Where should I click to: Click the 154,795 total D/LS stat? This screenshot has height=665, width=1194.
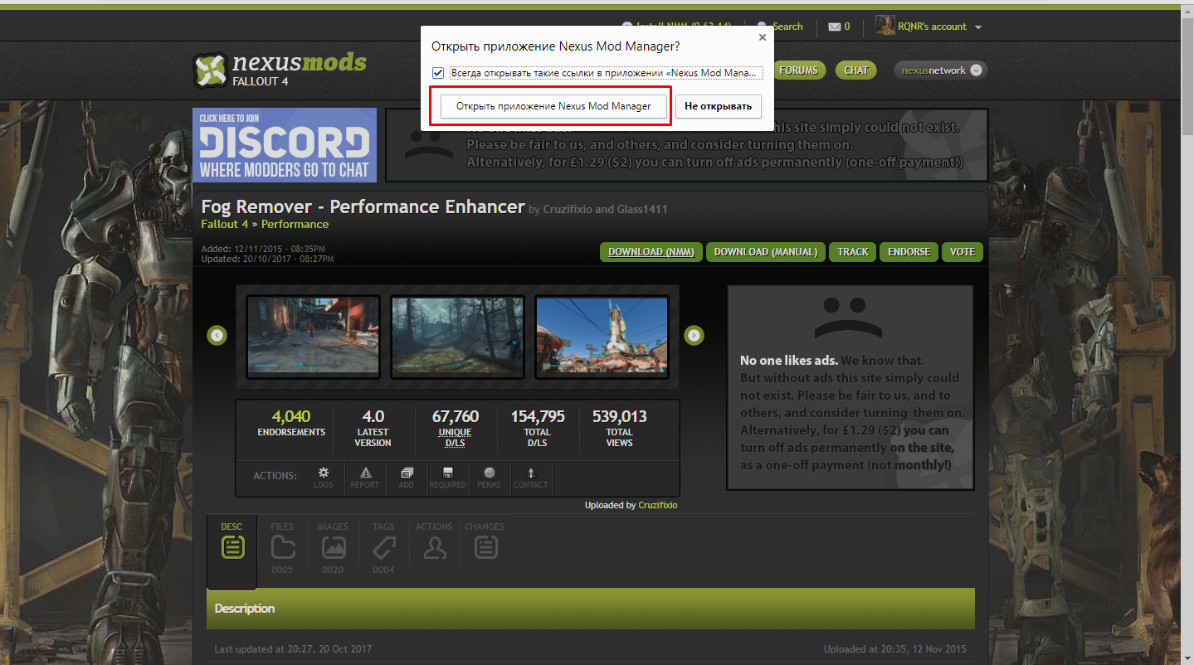[x=538, y=416]
